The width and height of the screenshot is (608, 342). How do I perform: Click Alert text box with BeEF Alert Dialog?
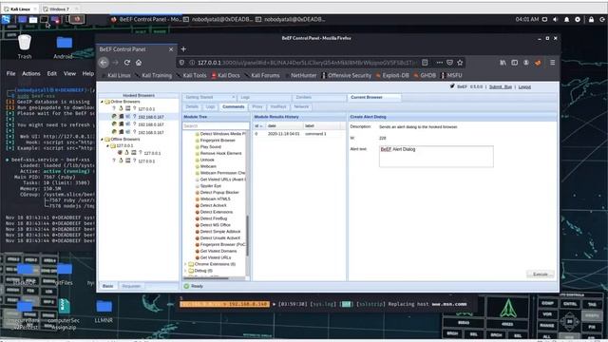click(x=436, y=157)
